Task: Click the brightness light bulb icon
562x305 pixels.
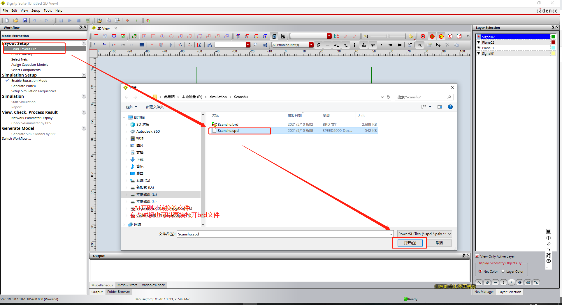Action: point(366,36)
